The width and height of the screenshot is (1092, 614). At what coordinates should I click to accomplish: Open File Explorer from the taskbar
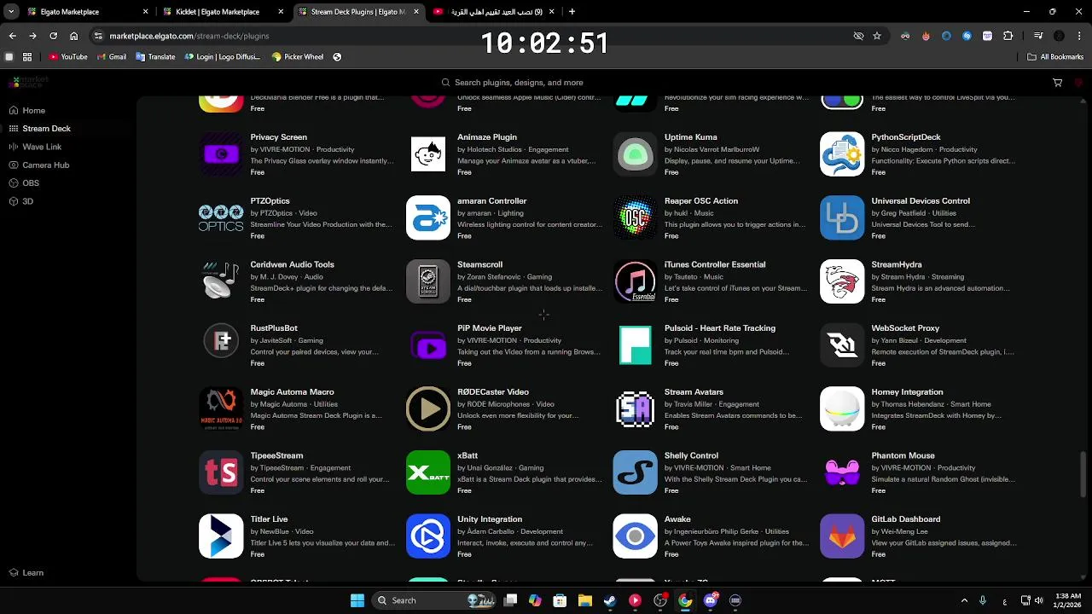tap(584, 600)
